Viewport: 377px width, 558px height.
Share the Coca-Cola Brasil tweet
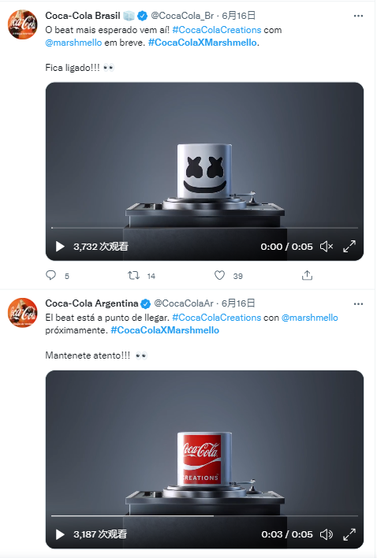coord(307,275)
